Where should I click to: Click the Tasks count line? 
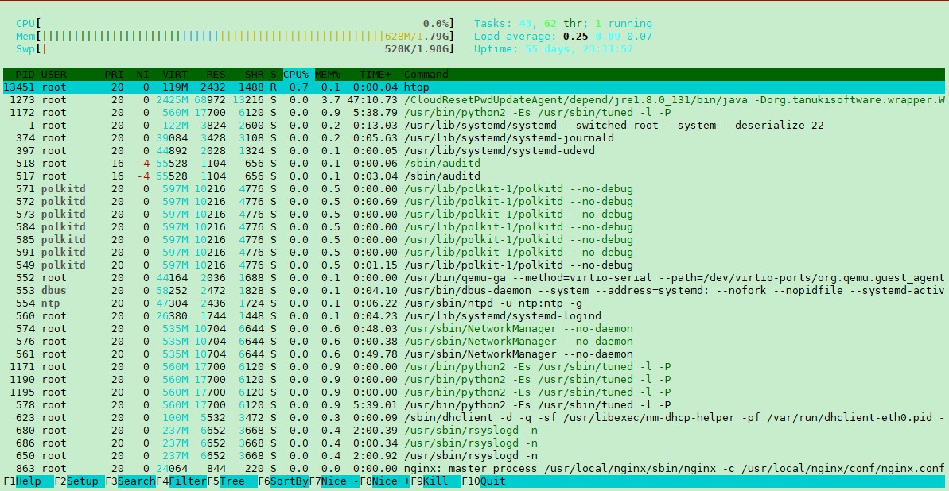point(563,24)
